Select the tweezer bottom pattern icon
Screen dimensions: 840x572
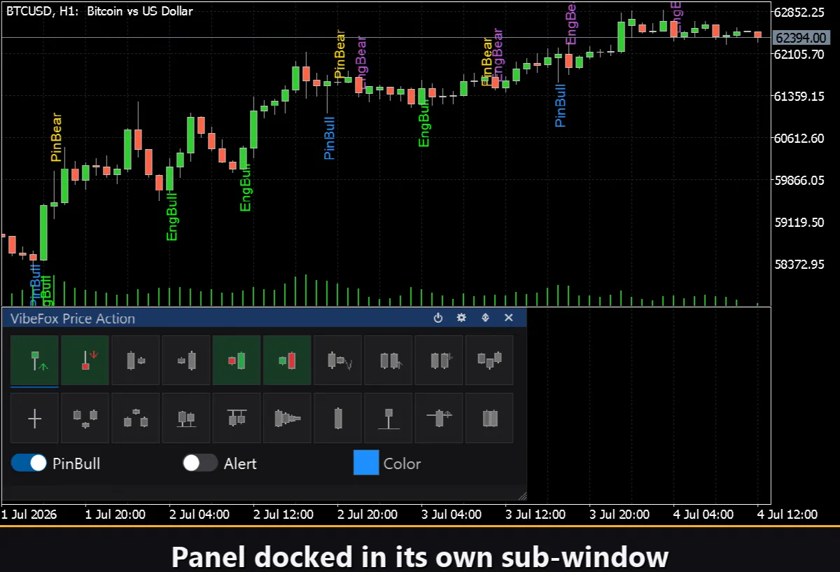[x=186, y=418]
